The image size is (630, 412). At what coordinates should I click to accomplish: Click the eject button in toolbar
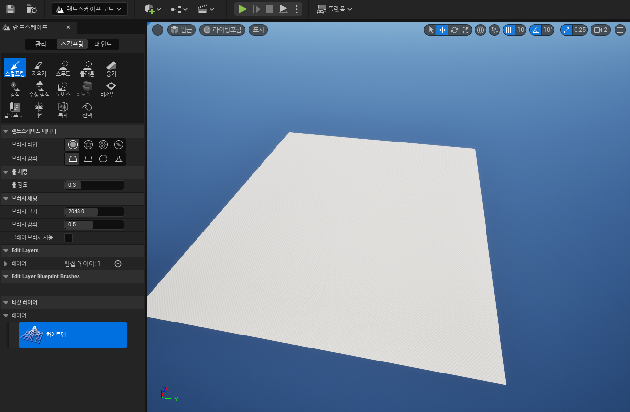tap(284, 9)
